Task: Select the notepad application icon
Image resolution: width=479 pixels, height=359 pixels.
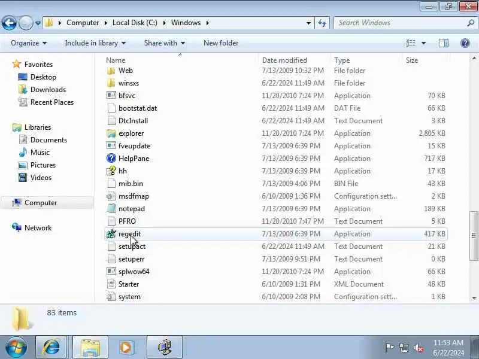Action: [111, 209]
